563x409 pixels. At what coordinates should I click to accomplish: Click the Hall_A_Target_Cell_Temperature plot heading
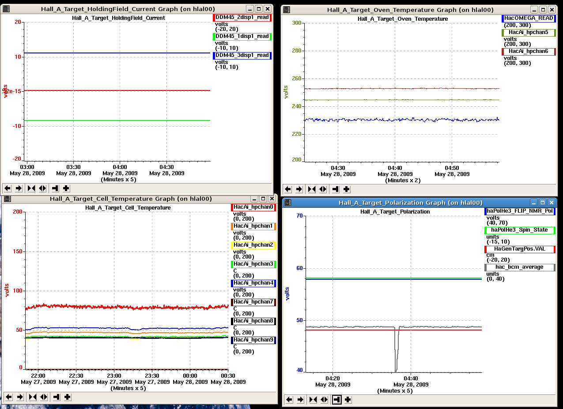pyautogui.click(x=128, y=208)
